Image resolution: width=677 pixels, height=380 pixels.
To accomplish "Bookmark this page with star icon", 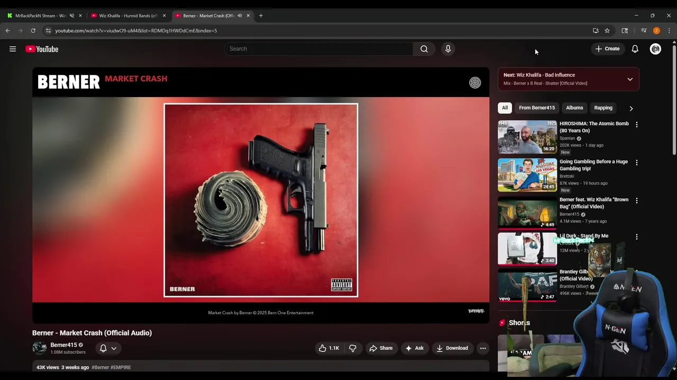I will (x=607, y=31).
